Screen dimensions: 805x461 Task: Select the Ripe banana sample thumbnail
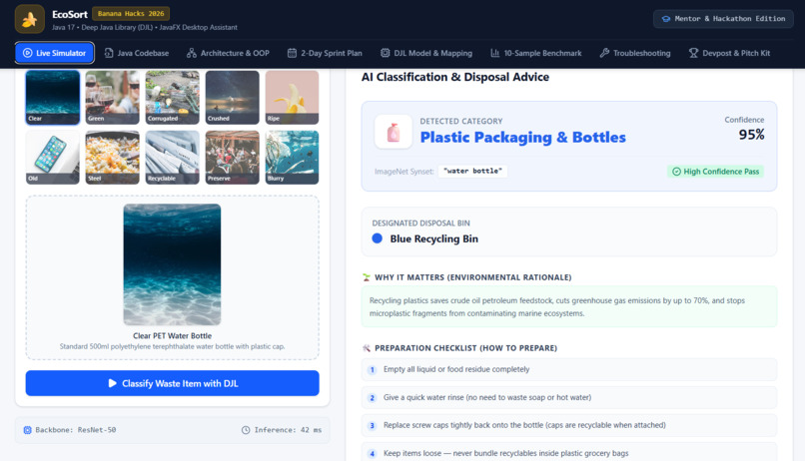click(292, 98)
